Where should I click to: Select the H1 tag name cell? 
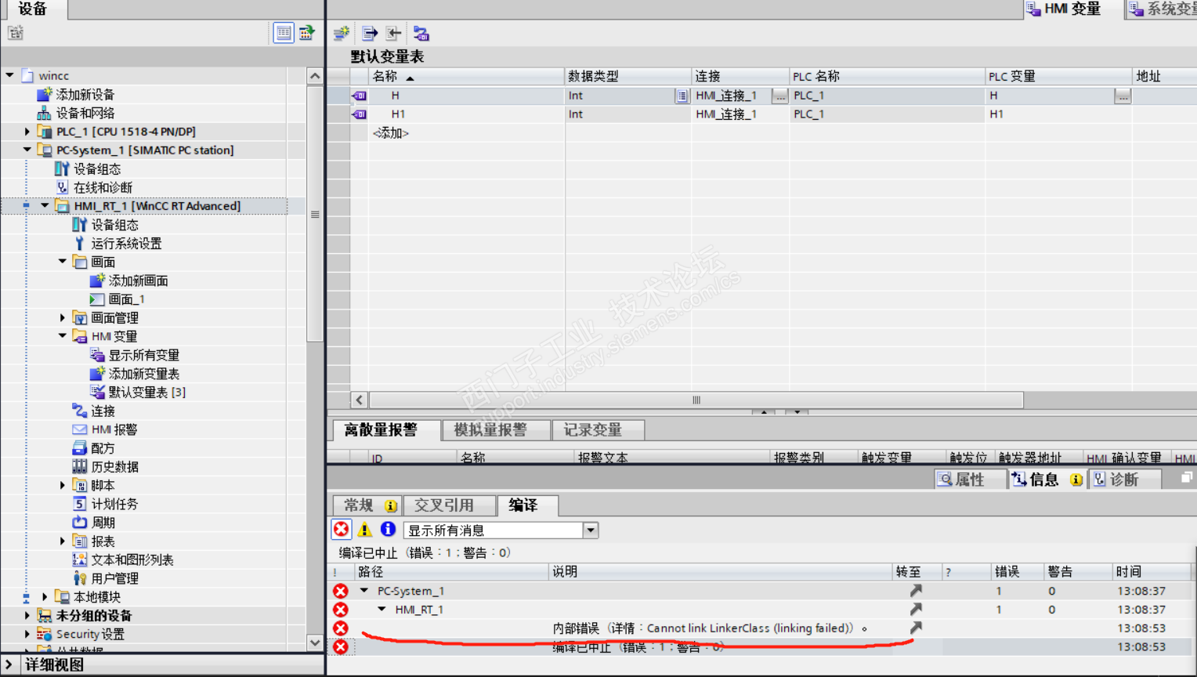tap(466, 114)
